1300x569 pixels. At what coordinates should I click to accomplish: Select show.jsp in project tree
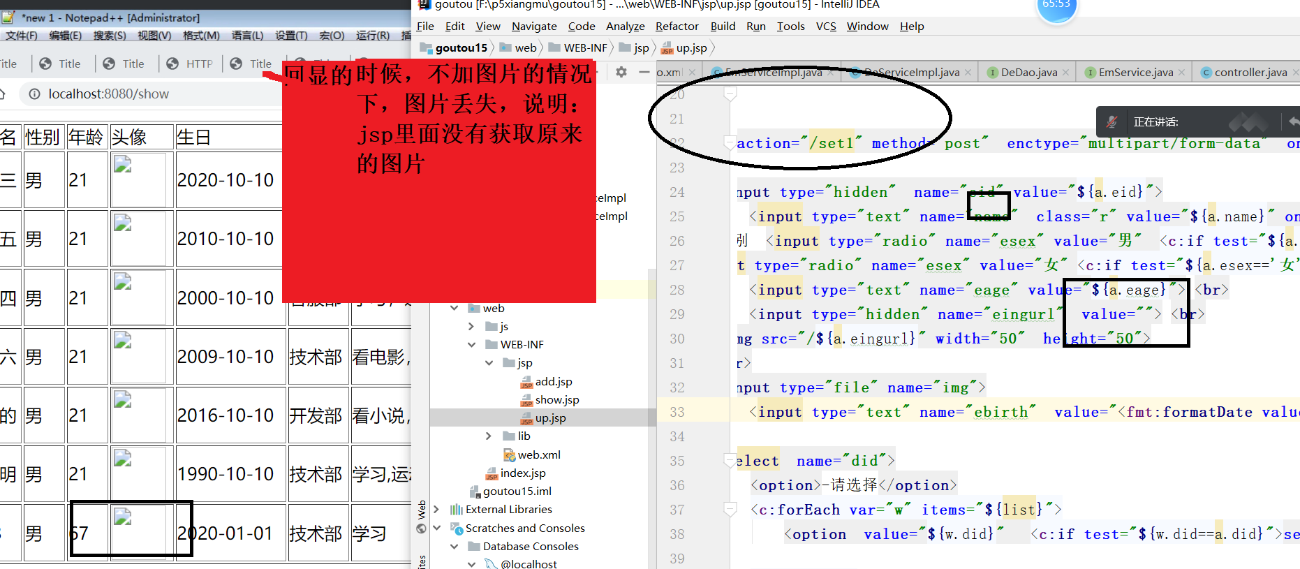coord(557,400)
